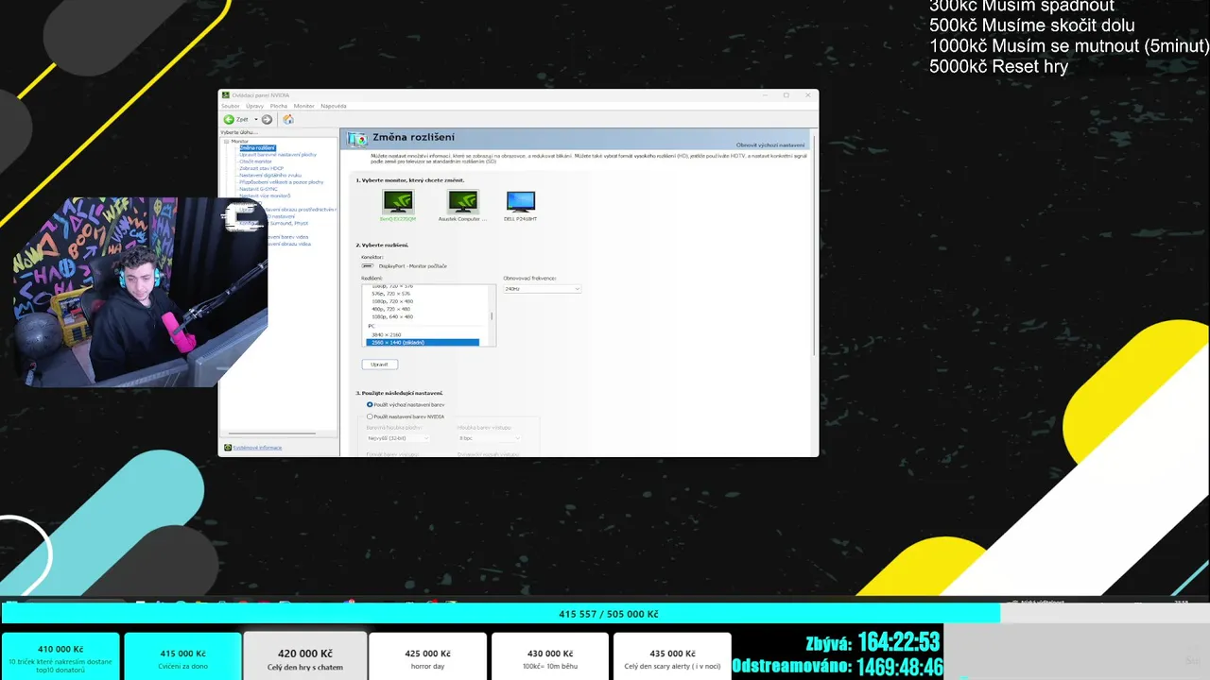
Task: Open Nastavit G-SYNC
Action: click(x=256, y=188)
